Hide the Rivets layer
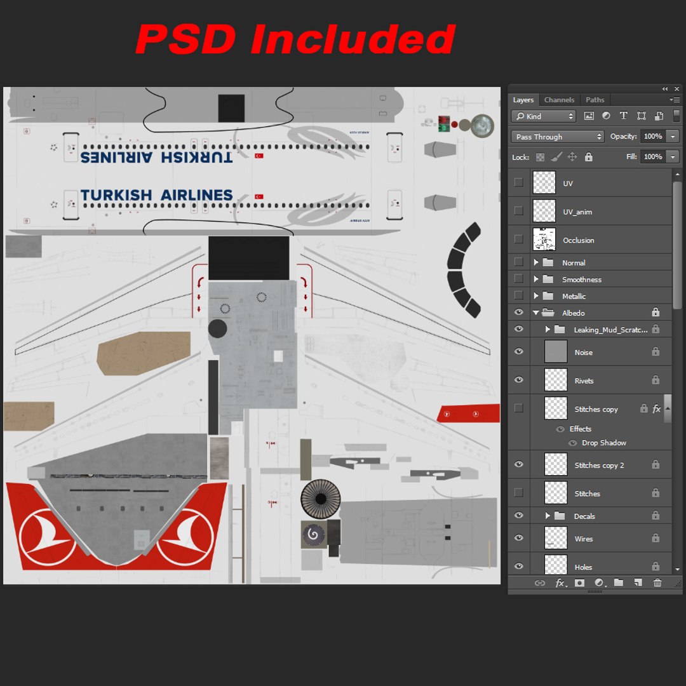The height and width of the screenshot is (686, 686). click(x=518, y=380)
